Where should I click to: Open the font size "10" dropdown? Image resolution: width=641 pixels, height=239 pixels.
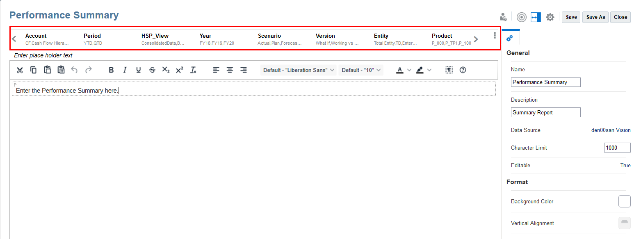click(x=361, y=70)
